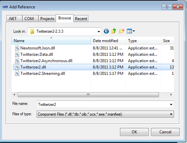
Task: Click the Twitterizer2.Streaming.dll file icon
Action: [17, 73]
